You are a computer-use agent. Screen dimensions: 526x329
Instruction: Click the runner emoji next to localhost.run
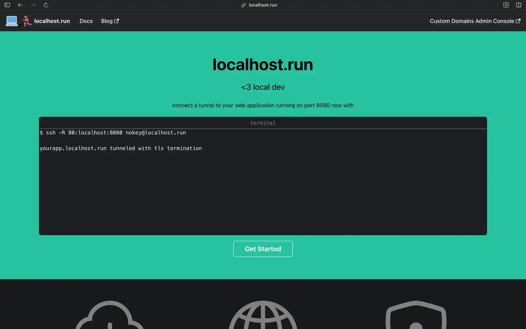pos(27,21)
